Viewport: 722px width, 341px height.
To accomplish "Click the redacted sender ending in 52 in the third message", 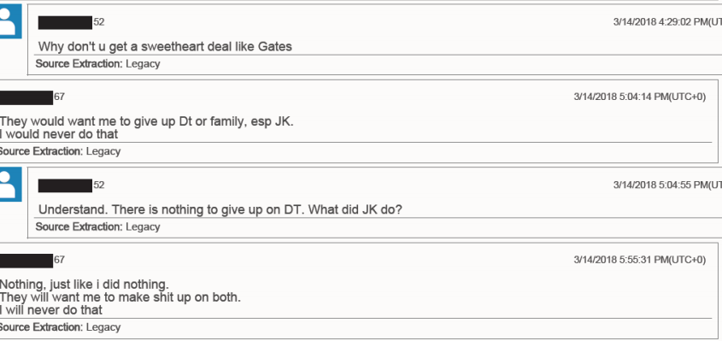I will [x=72, y=185].
